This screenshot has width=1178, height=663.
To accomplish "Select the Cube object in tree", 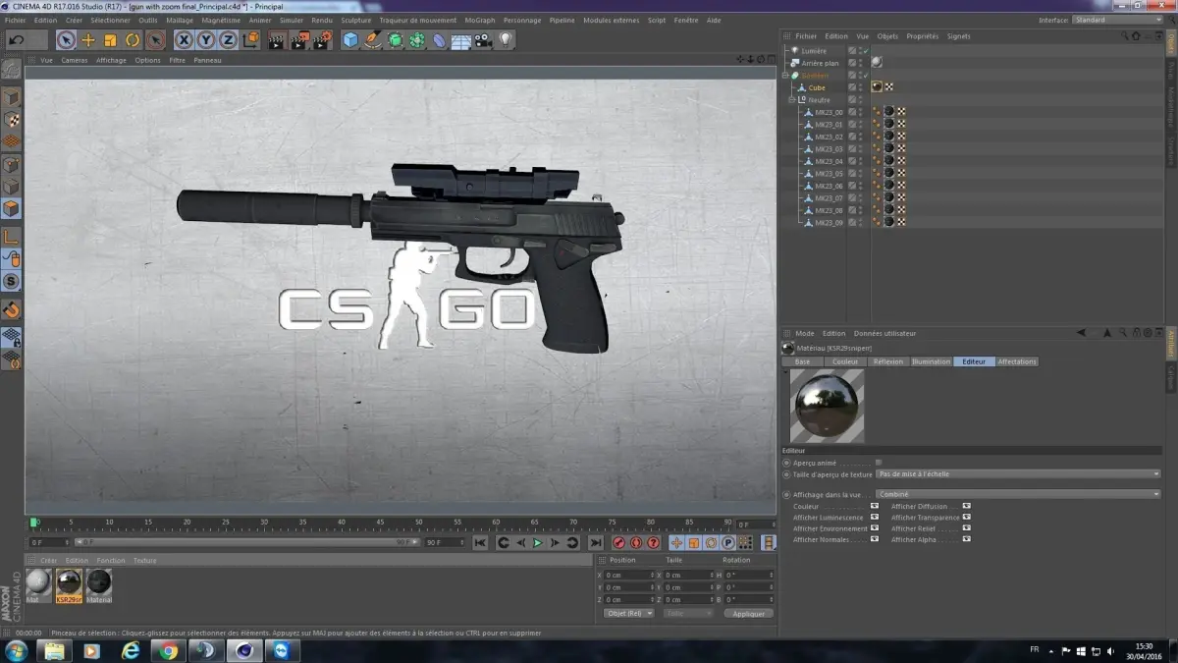I will 817,87.
